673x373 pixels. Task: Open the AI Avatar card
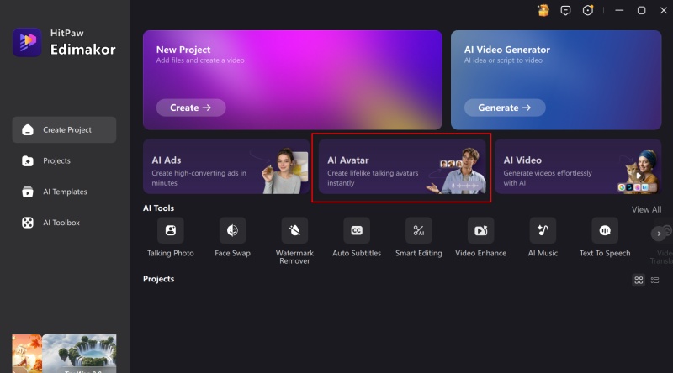pos(402,166)
